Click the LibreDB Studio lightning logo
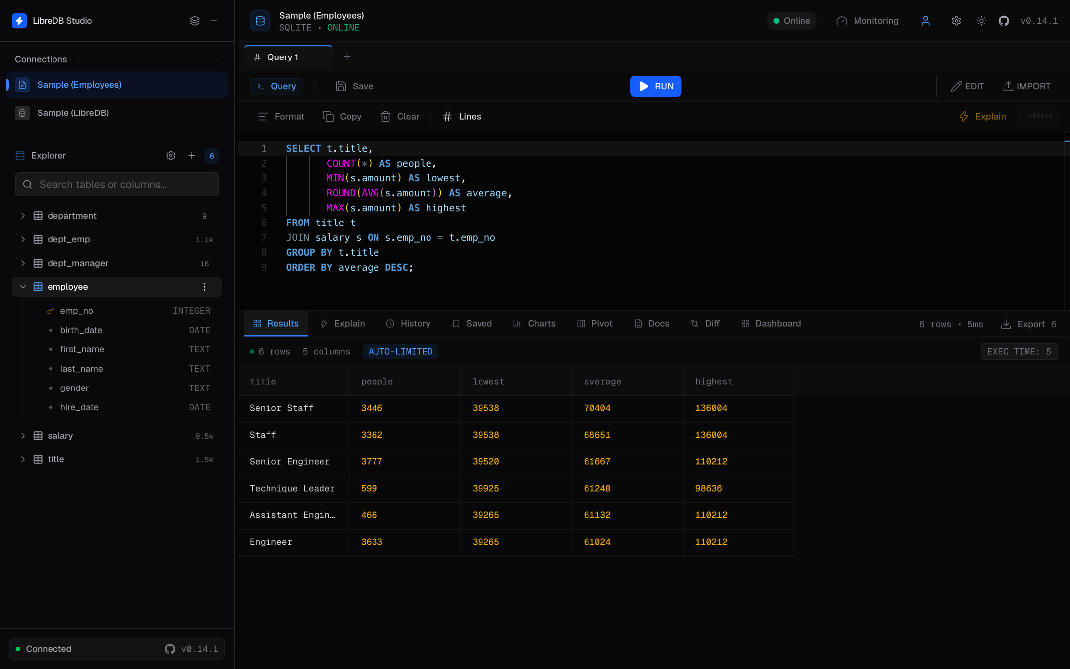Viewport: 1070px width, 669px height. click(x=19, y=21)
